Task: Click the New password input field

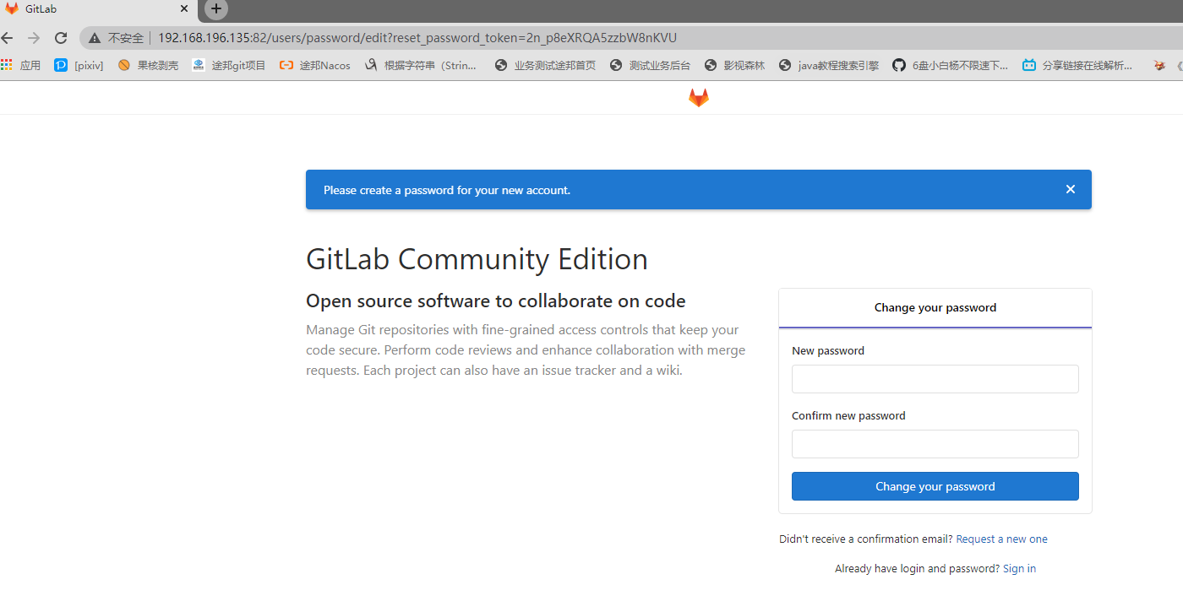Action: (x=935, y=379)
